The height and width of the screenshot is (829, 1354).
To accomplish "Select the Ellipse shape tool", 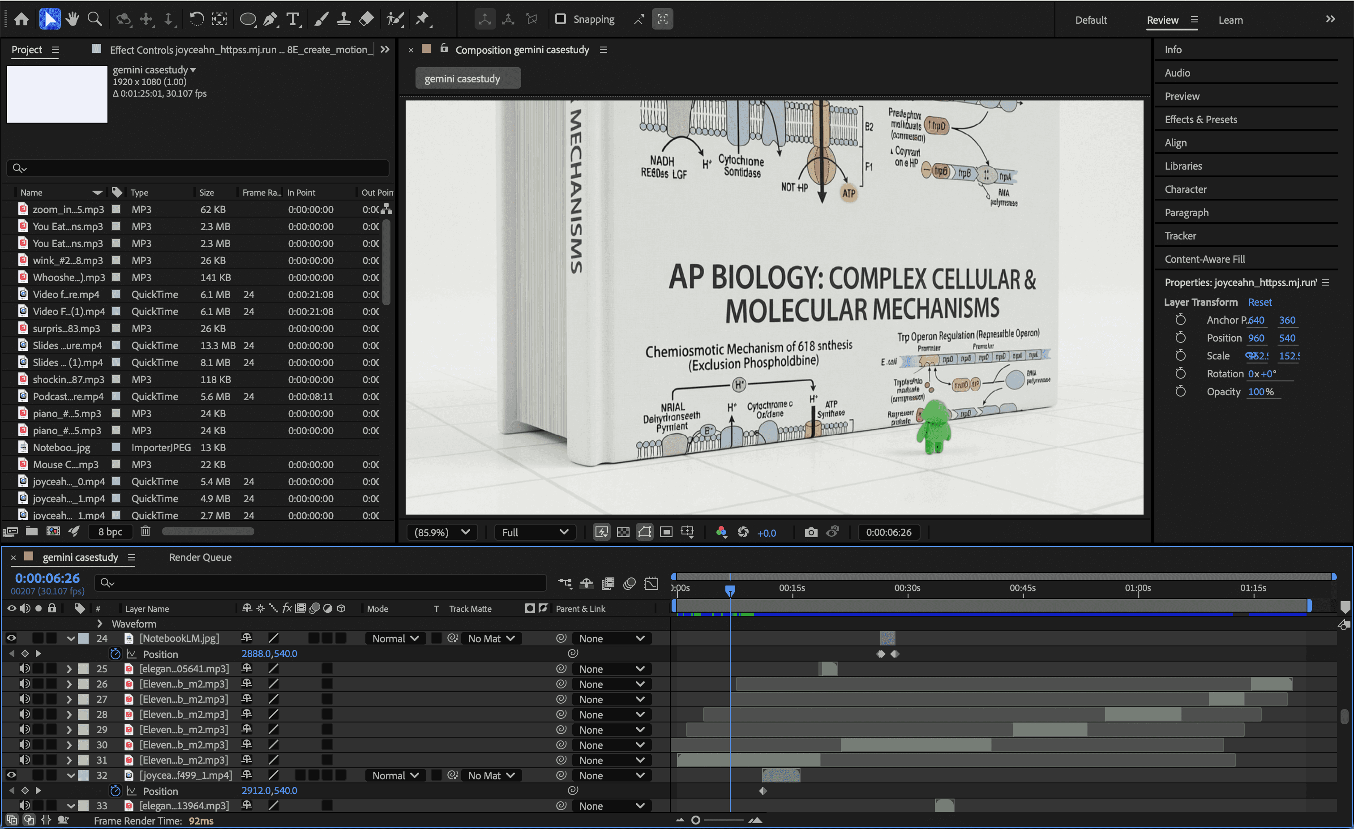I will pyautogui.click(x=248, y=19).
